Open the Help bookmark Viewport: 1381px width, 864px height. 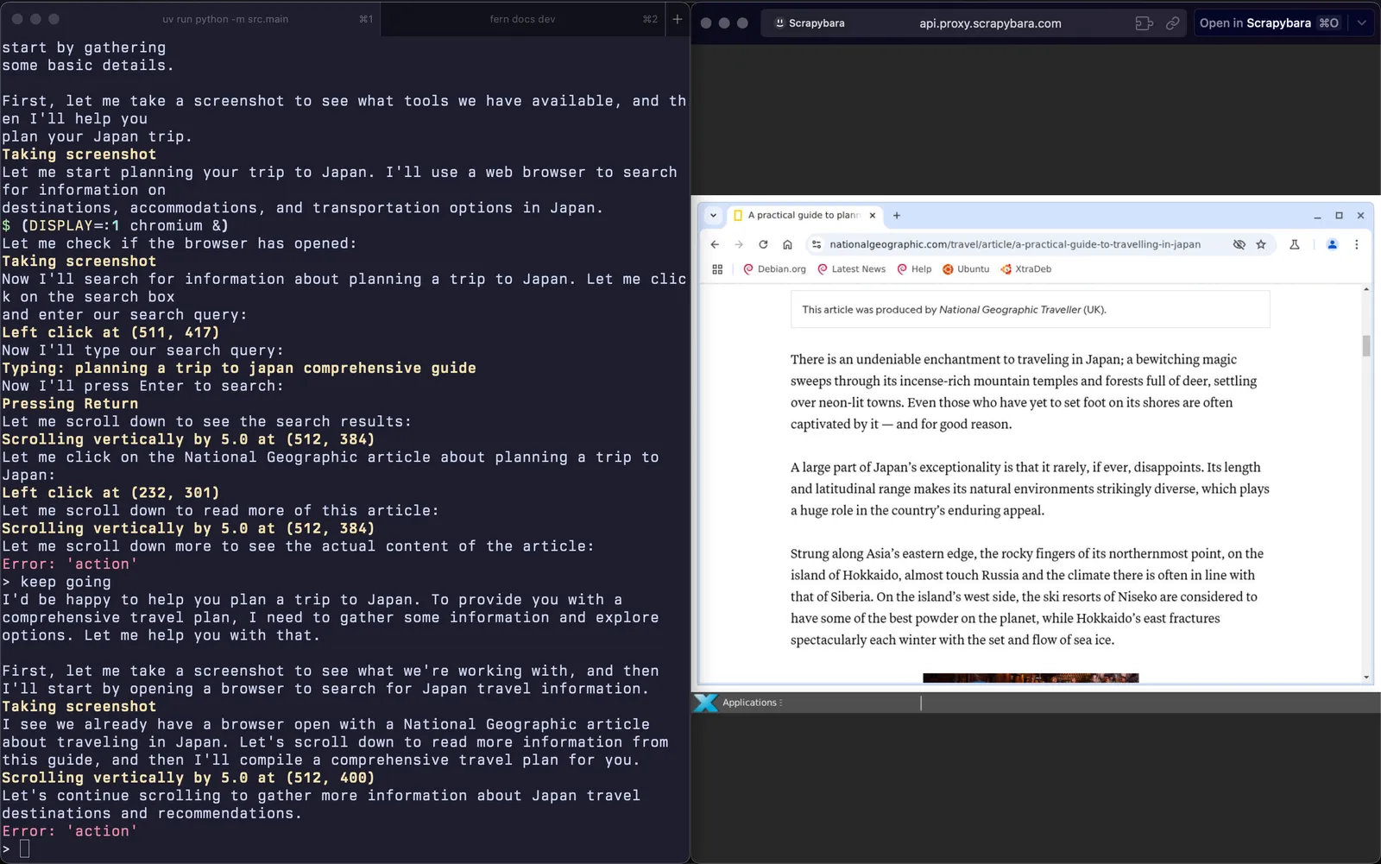pos(914,269)
